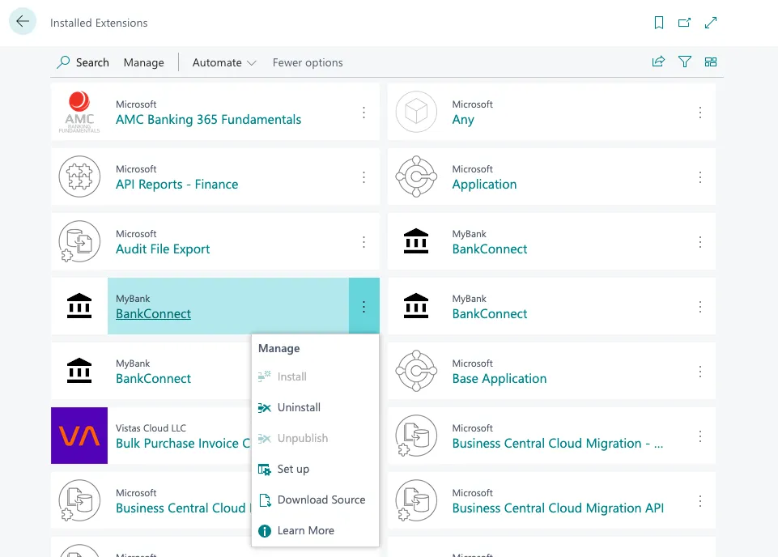Toggle the filter pane funnel icon
The image size is (778, 557).
click(685, 62)
